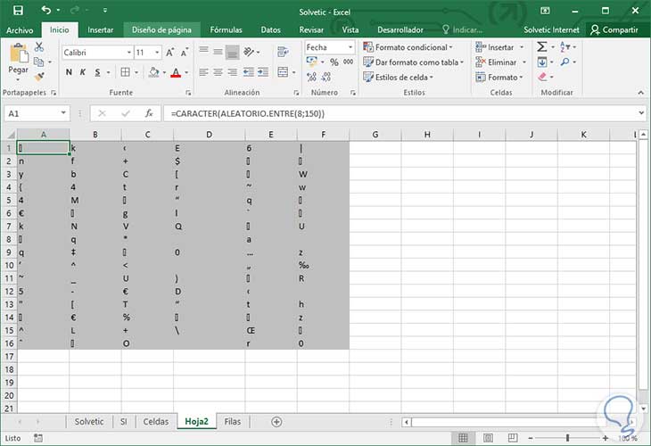
Task: Click the Fill color paint bucket icon
Action: (x=154, y=72)
